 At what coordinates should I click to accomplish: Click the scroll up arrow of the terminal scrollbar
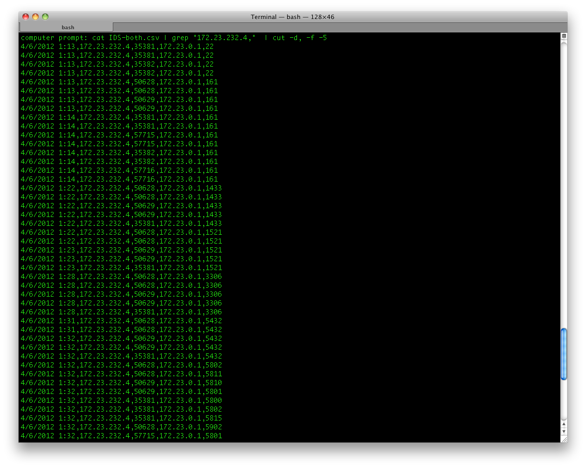coord(564,424)
